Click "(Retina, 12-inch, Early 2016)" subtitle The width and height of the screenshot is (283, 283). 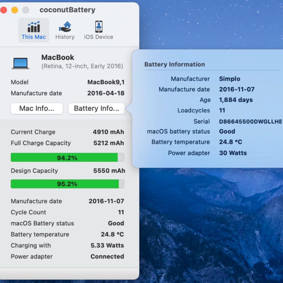[x=82, y=66]
